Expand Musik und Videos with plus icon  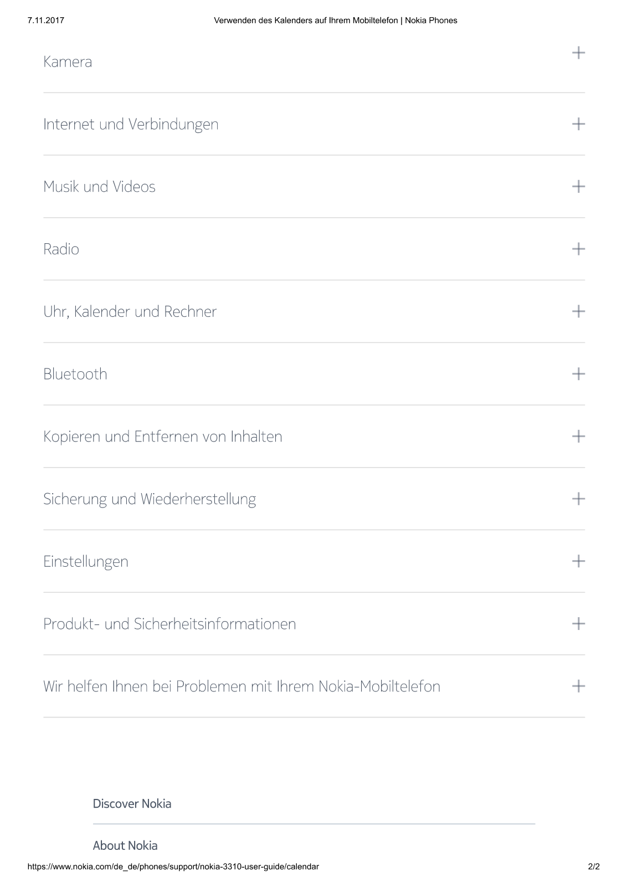click(578, 186)
